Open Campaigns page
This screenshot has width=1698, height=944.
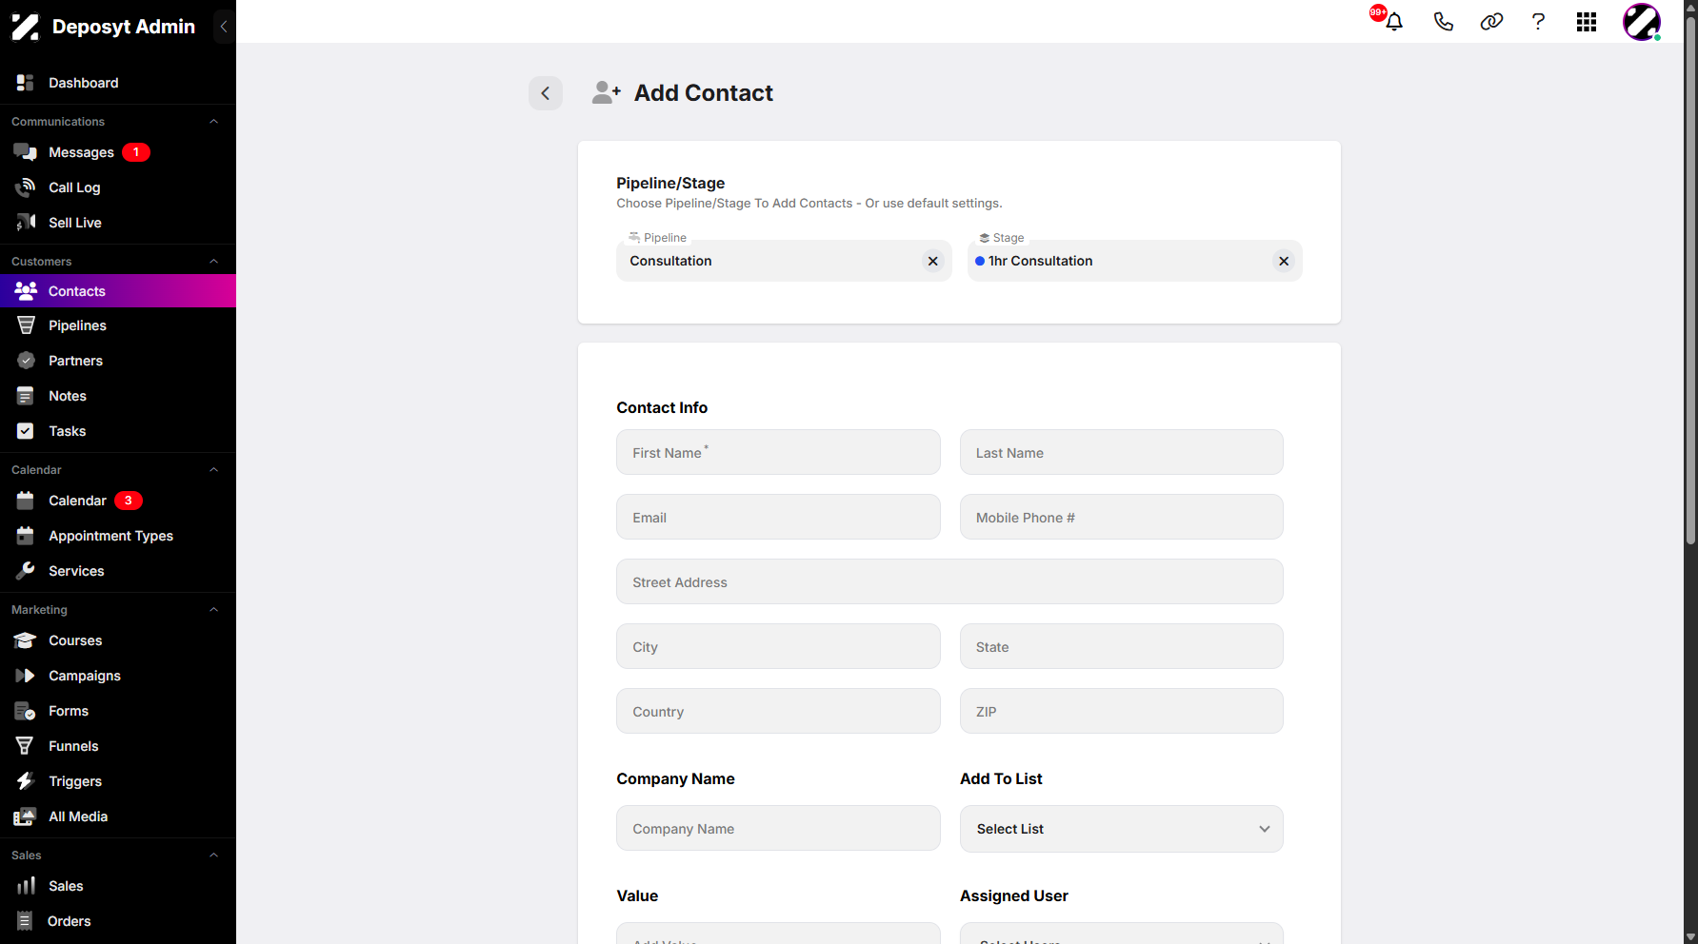point(118,676)
